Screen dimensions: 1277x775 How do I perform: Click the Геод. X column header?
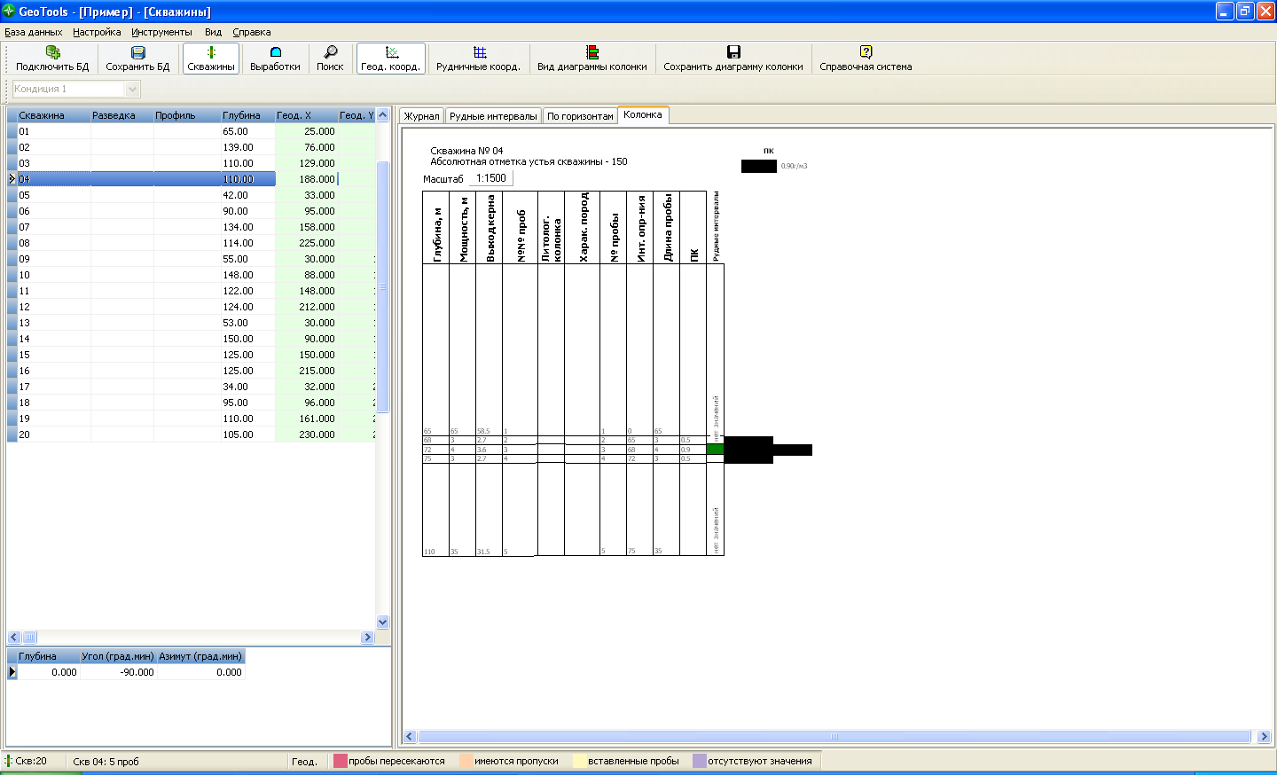(x=306, y=115)
